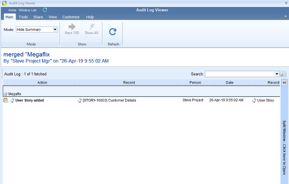Click the Next 100 arrow icon

pyautogui.click(x=72, y=27)
